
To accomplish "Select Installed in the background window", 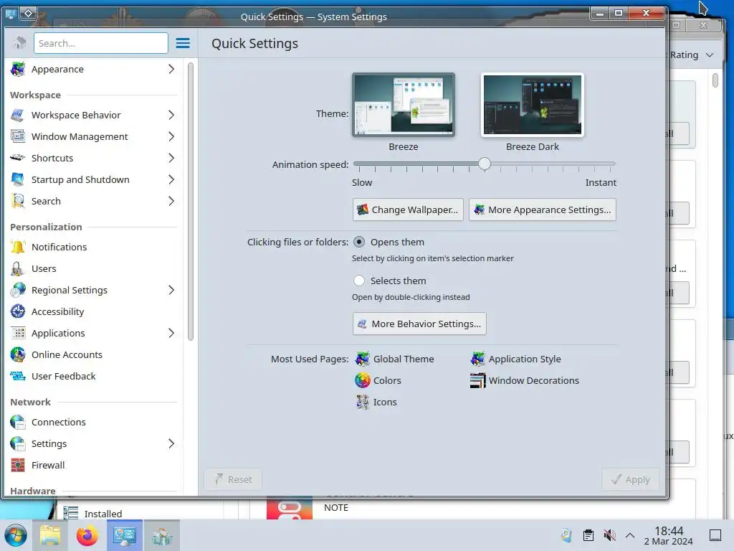I will pyautogui.click(x=103, y=514).
